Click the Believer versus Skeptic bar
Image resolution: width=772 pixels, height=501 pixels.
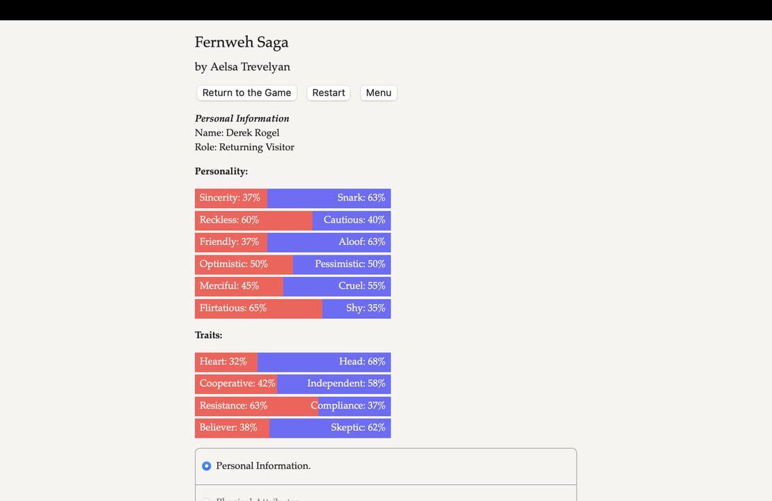click(x=292, y=427)
